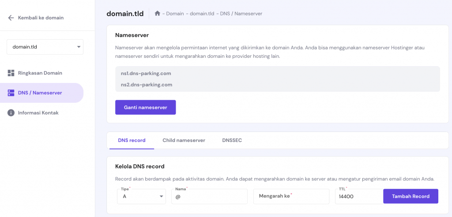Select Informasi Kontak in sidebar
The image size is (452, 217).
(38, 113)
